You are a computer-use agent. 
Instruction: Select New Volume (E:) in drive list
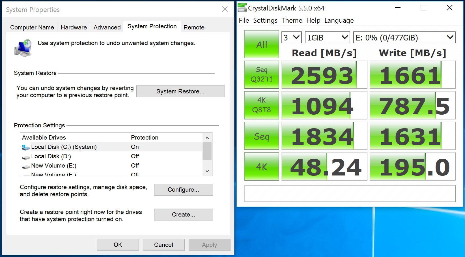tap(53, 166)
